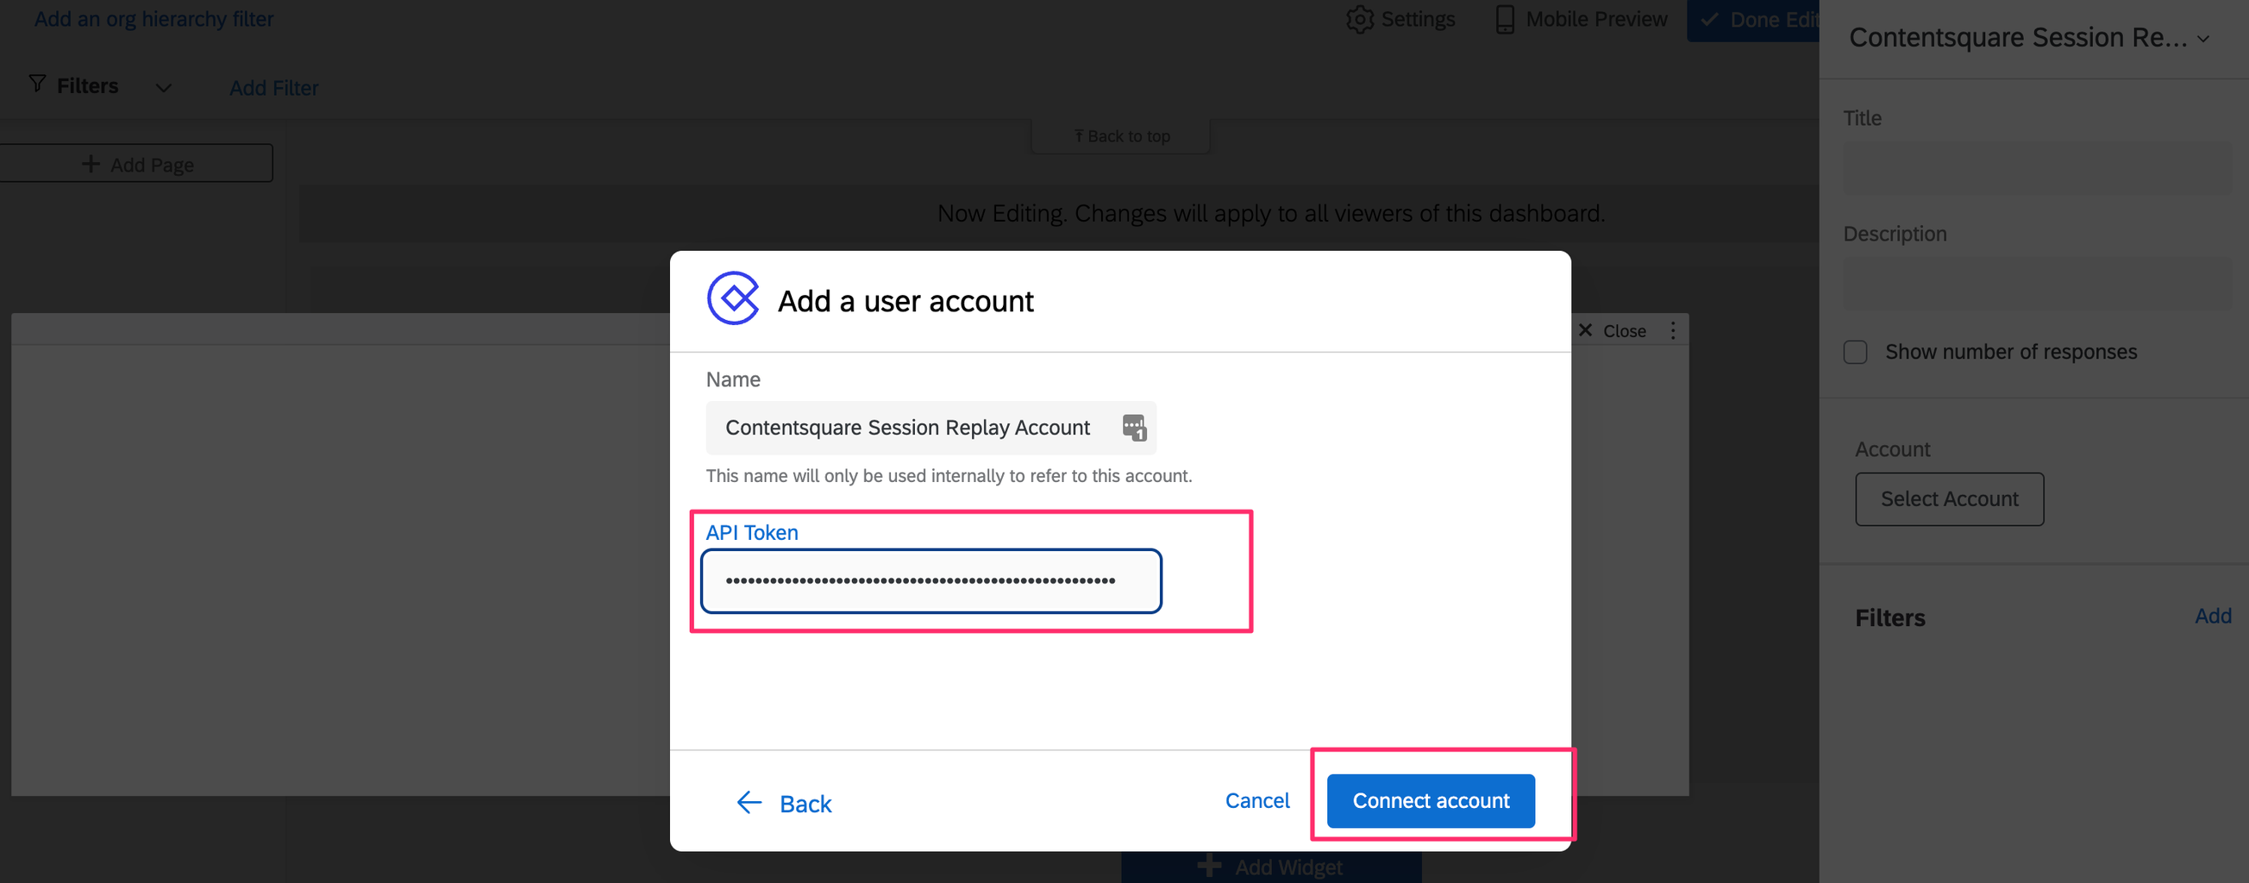Image resolution: width=2249 pixels, height=883 pixels.
Task: Expand the Filters dropdown chevron
Action: point(163,87)
